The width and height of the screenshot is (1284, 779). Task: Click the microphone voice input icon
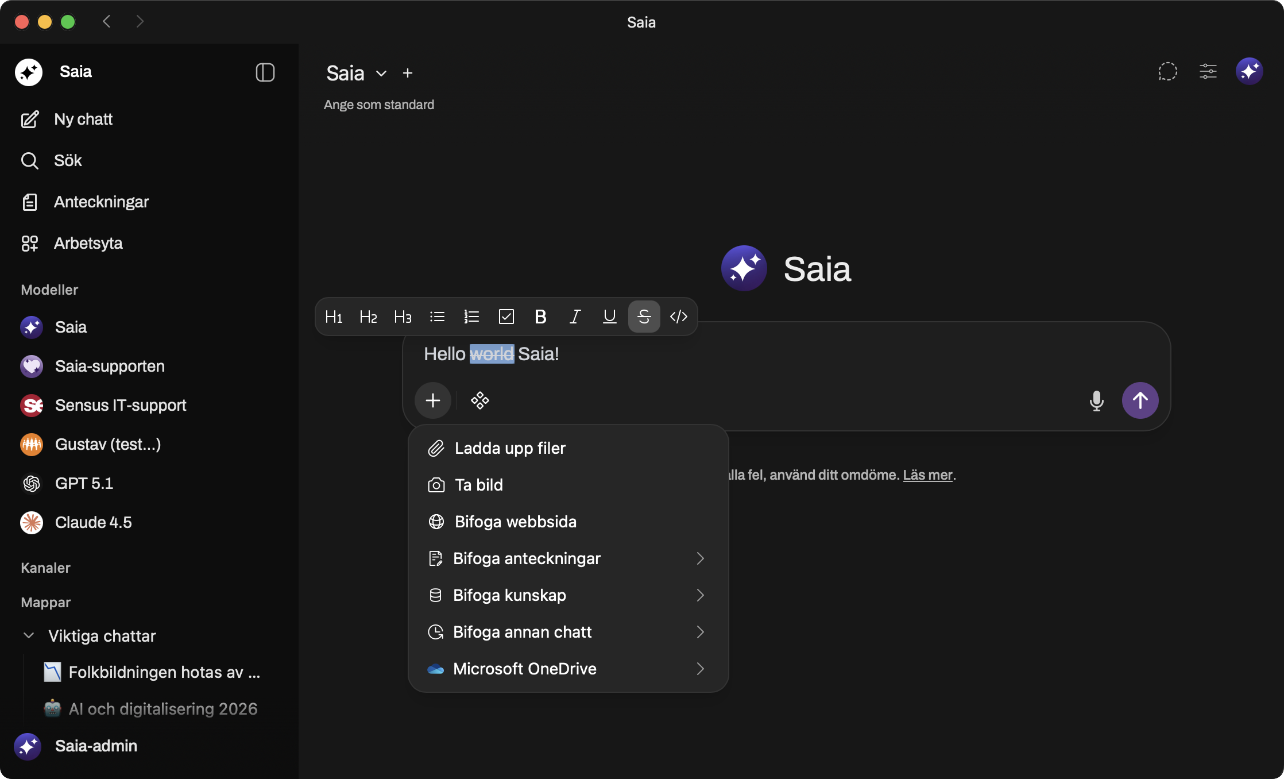pyautogui.click(x=1096, y=400)
